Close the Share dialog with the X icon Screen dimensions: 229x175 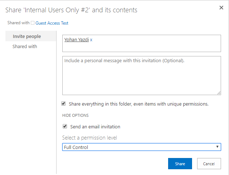[221, 8]
